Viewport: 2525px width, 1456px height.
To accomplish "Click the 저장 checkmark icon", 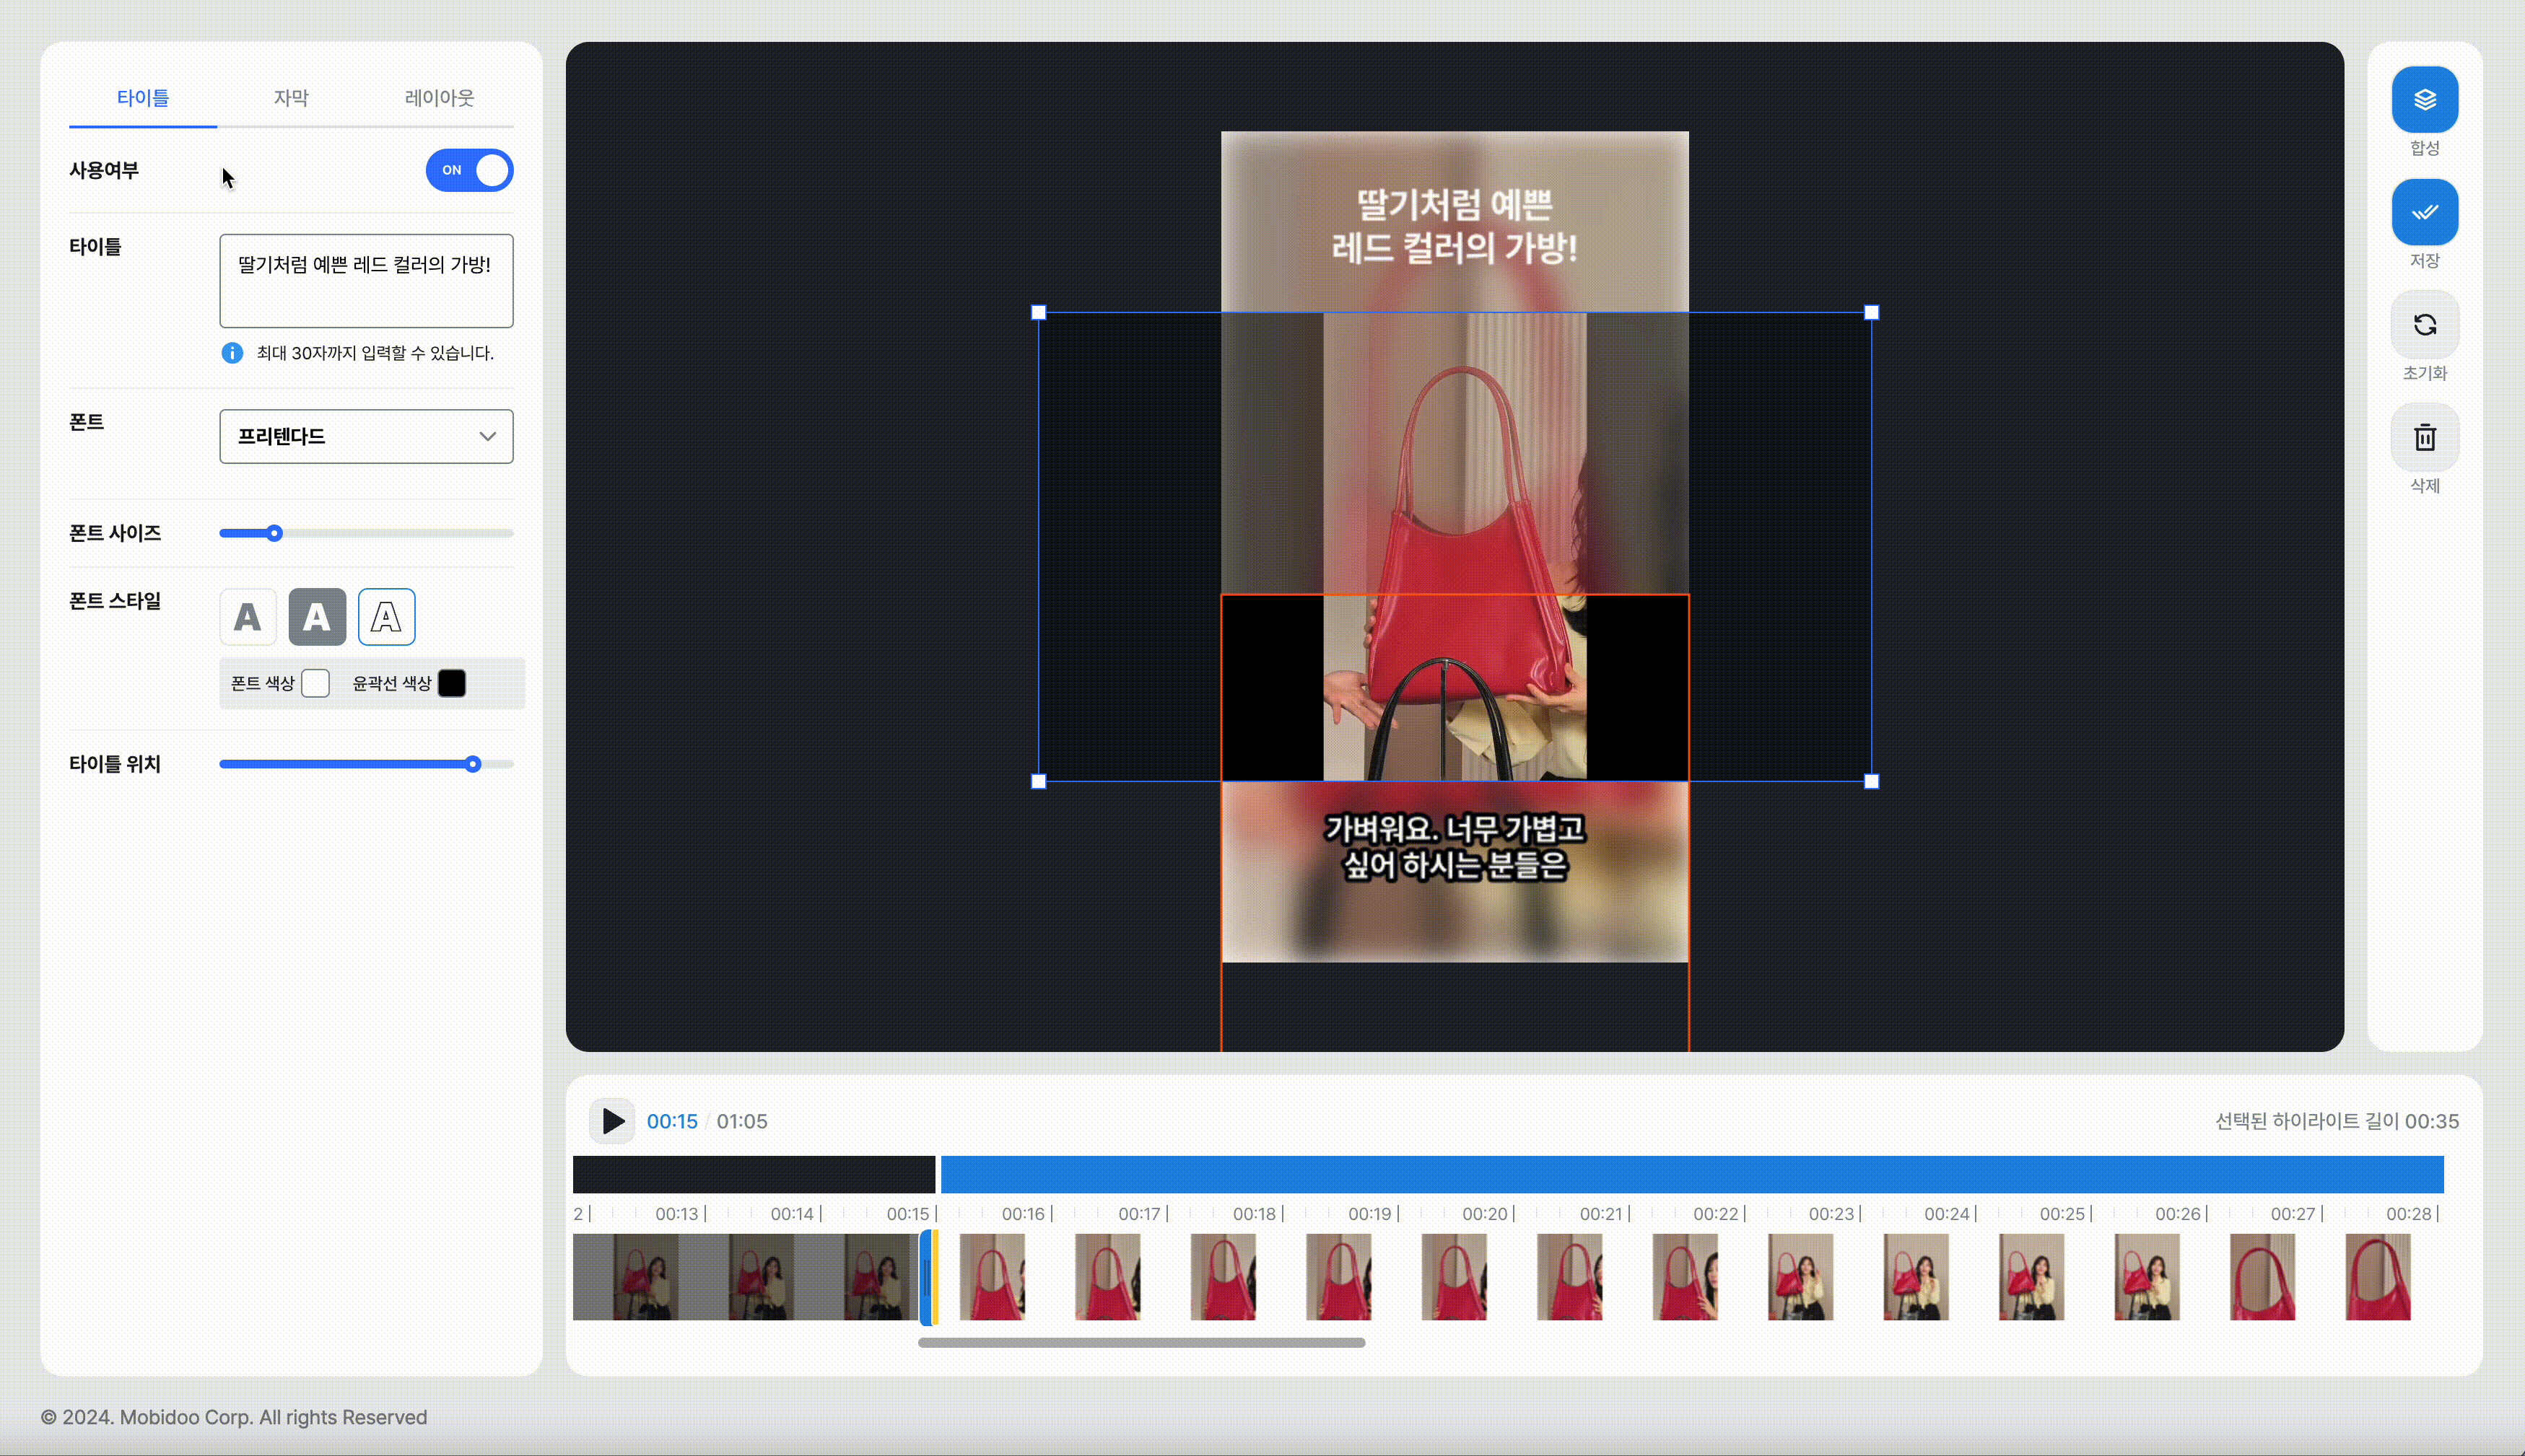I will click(x=2424, y=212).
